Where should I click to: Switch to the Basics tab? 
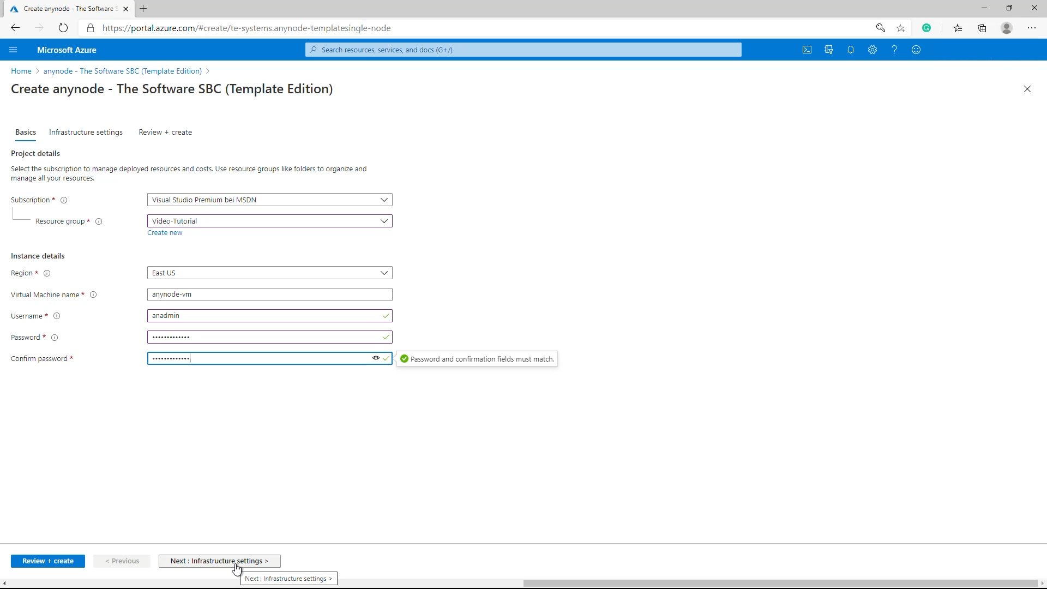click(x=26, y=133)
